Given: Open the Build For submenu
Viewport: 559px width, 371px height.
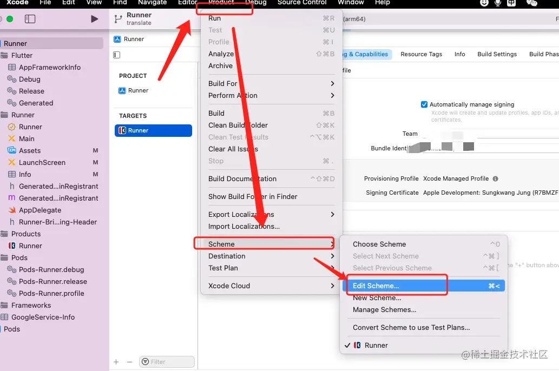Looking at the screenshot, I should coord(271,83).
